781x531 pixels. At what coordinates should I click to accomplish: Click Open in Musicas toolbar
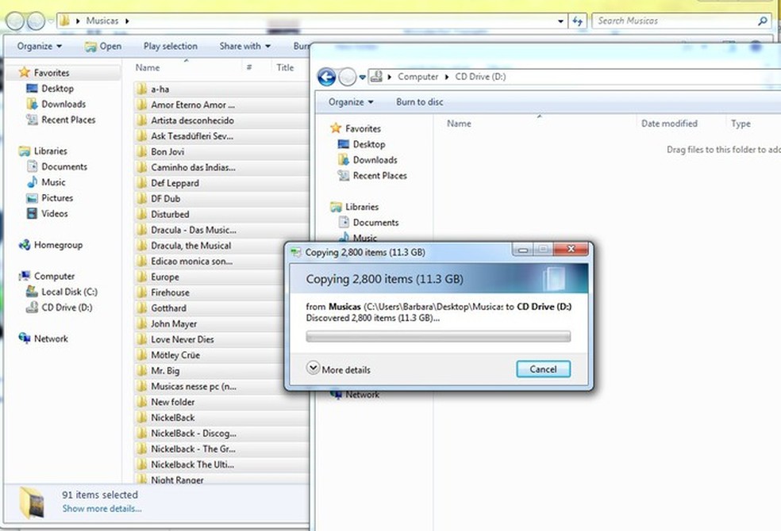(103, 46)
